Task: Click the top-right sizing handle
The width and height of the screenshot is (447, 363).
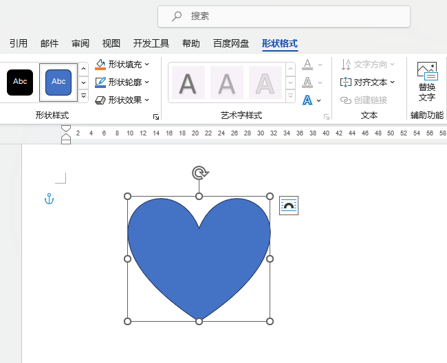Action: (x=270, y=197)
